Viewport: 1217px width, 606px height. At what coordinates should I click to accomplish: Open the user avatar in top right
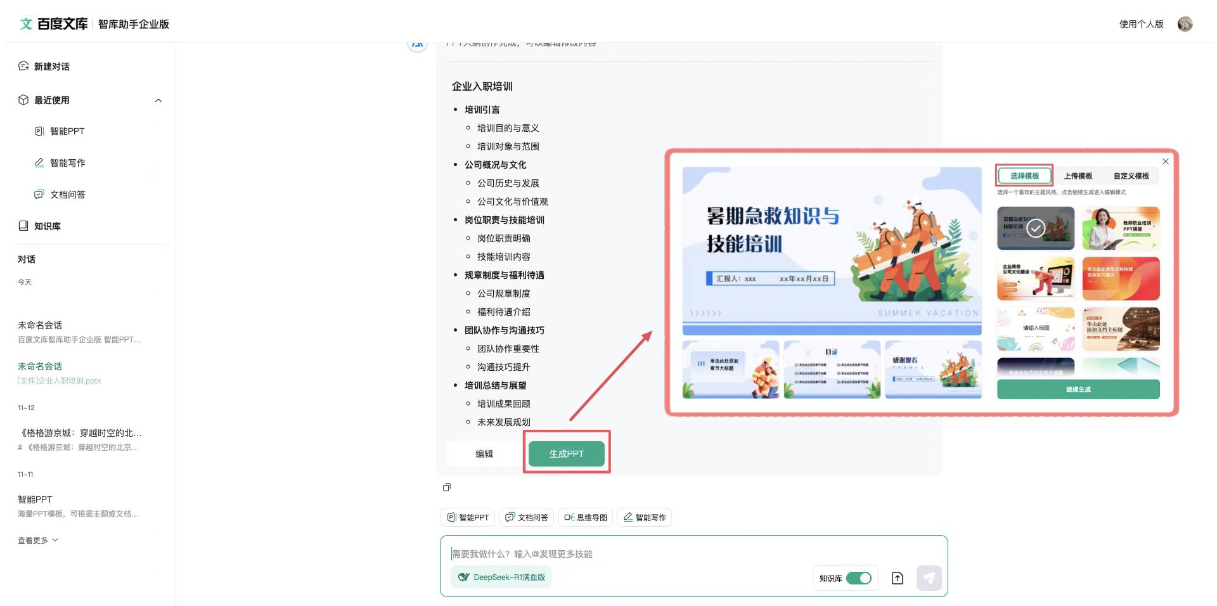pyautogui.click(x=1185, y=24)
